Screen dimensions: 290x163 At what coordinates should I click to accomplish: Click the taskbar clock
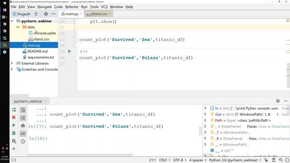(x=4, y=158)
